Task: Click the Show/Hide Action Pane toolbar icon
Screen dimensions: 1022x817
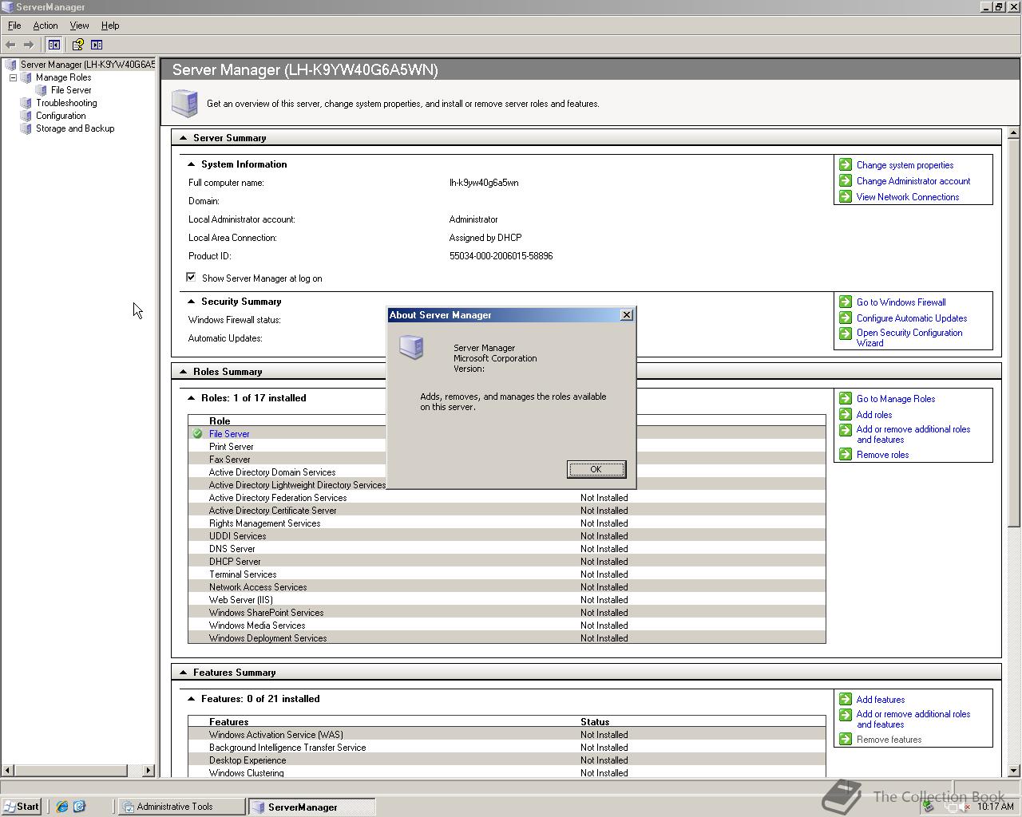Action: pyautogui.click(x=97, y=45)
